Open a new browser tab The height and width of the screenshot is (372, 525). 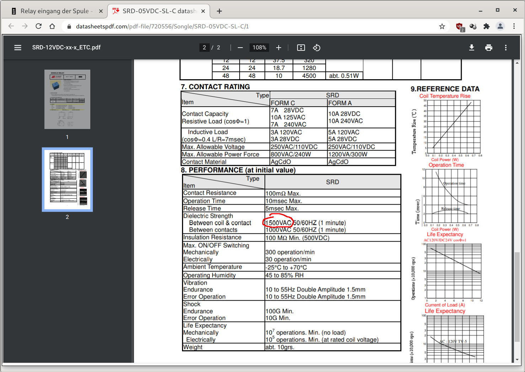[219, 11]
